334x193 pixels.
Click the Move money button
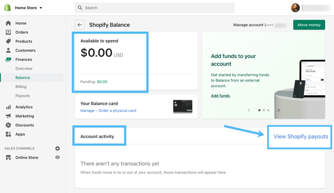pos(309,25)
